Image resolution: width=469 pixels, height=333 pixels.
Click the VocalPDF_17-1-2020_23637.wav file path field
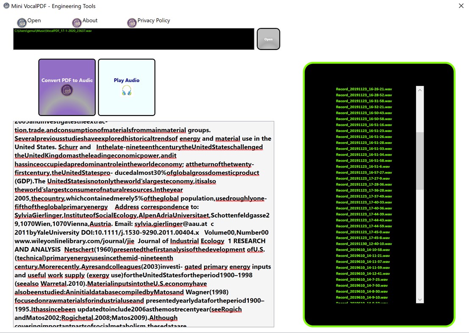127,39
